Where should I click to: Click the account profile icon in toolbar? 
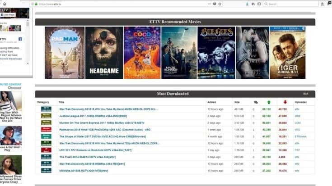322,4
